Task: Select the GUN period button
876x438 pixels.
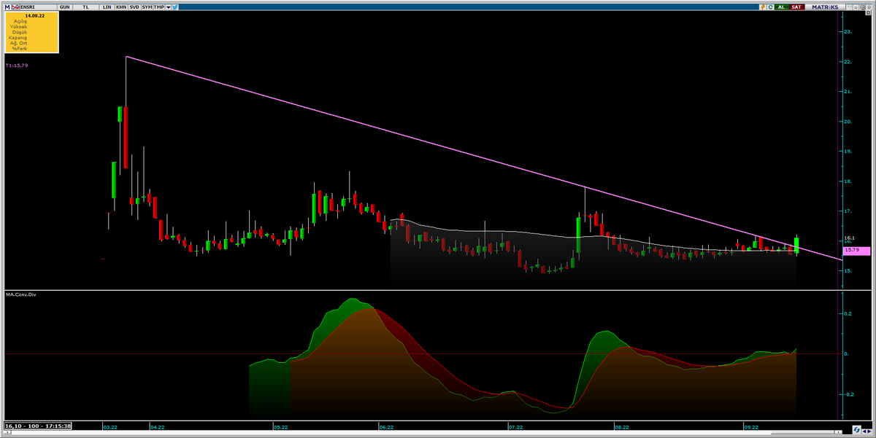Action: [x=64, y=7]
